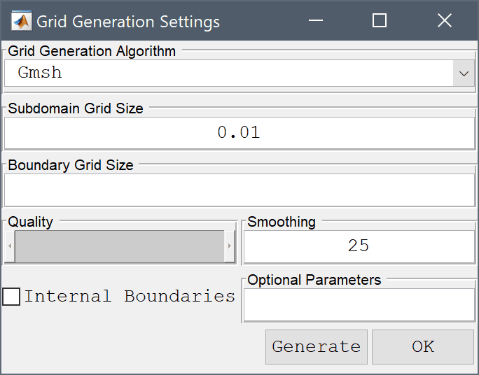Click Quality slider right arrow
479x375 pixels.
pos(230,246)
